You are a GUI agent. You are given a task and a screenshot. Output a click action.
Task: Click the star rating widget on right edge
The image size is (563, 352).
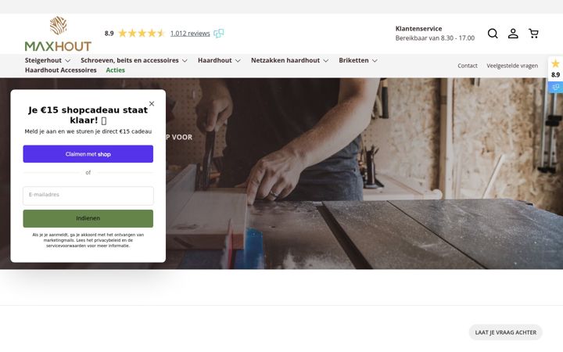pos(555,75)
